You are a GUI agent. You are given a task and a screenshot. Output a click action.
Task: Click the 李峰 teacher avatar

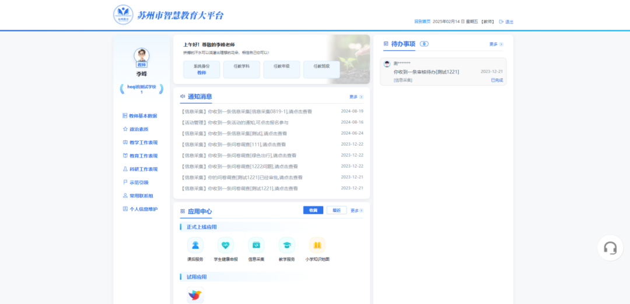click(141, 56)
